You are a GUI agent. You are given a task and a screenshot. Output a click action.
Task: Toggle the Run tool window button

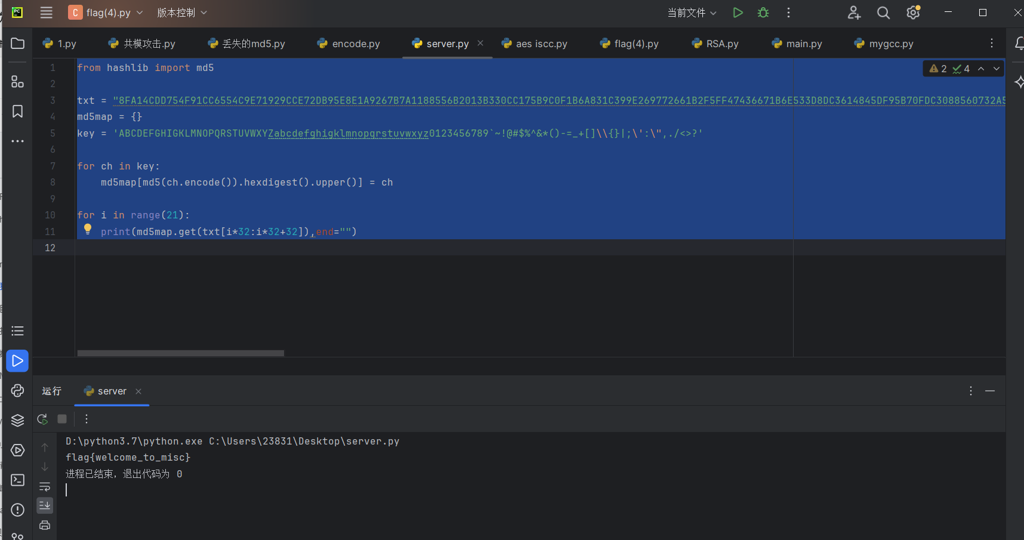click(17, 361)
